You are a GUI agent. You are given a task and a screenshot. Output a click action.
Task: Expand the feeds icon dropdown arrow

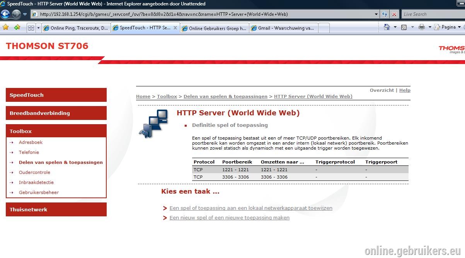[x=412, y=27]
